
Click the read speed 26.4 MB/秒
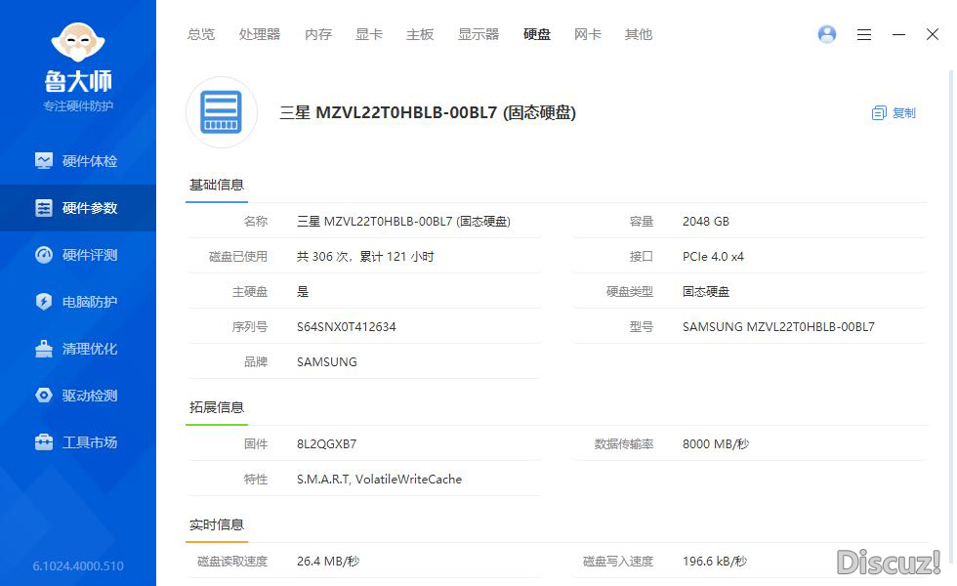[x=328, y=561]
